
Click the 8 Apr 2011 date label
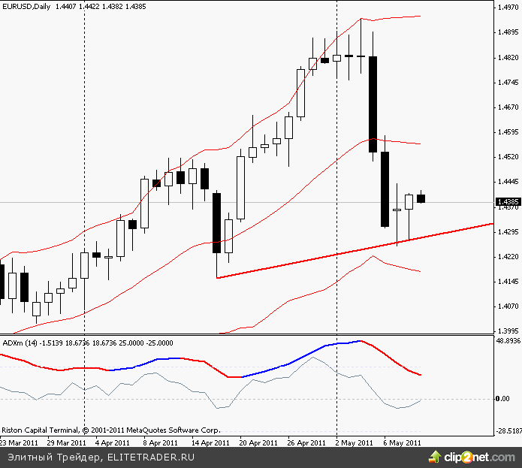160,443
